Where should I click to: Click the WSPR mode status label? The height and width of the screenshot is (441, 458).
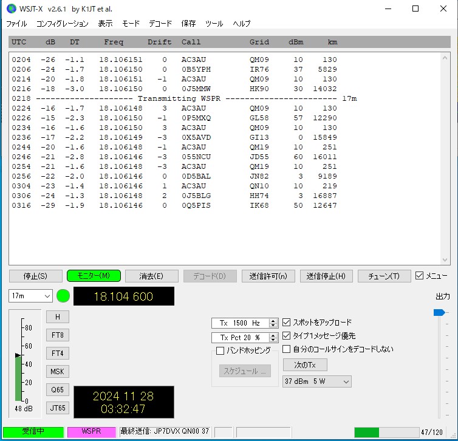click(x=92, y=432)
